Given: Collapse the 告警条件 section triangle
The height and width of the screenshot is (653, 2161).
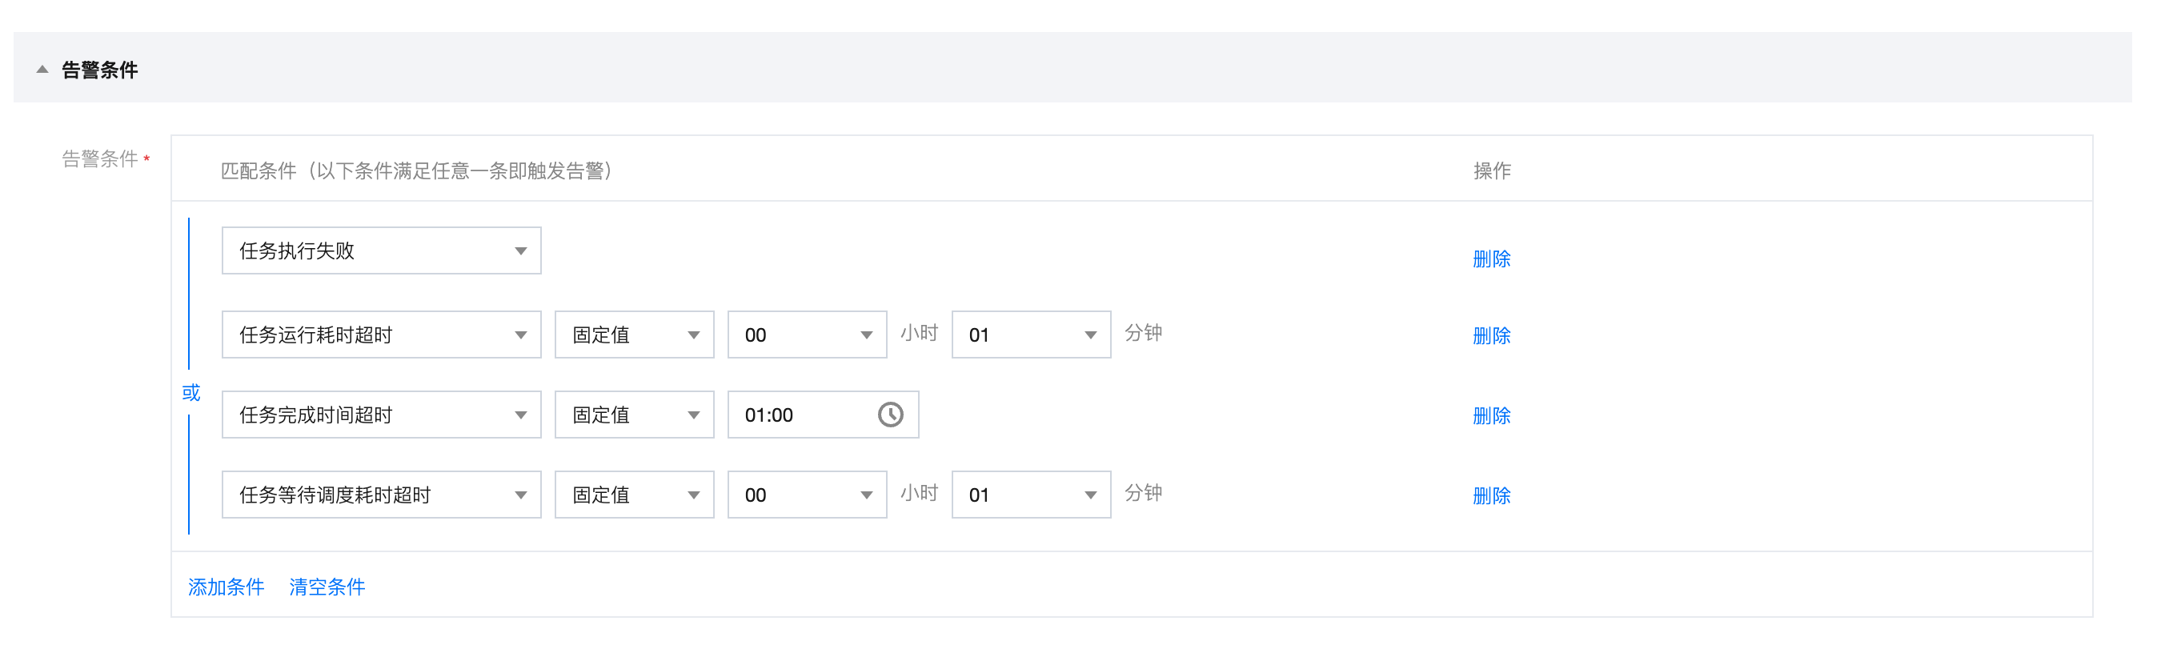Looking at the screenshot, I should pyautogui.click(x=42, y=70).
